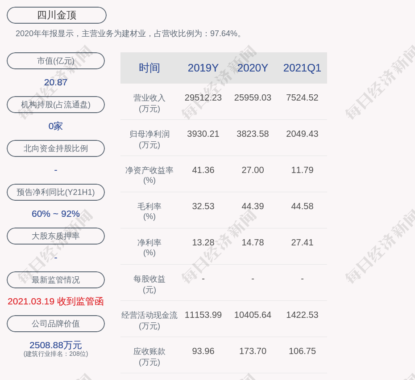
Task: Click the 机构持股(占流通盘) pill
Action: 56,105
